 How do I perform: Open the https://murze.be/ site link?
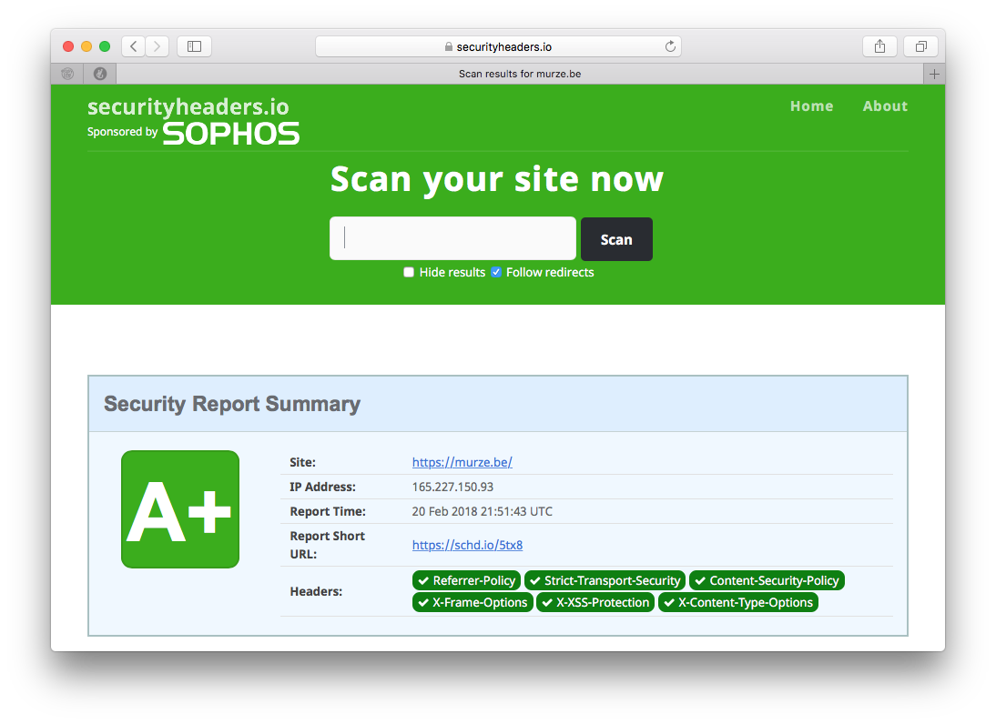tap(462, 462)
